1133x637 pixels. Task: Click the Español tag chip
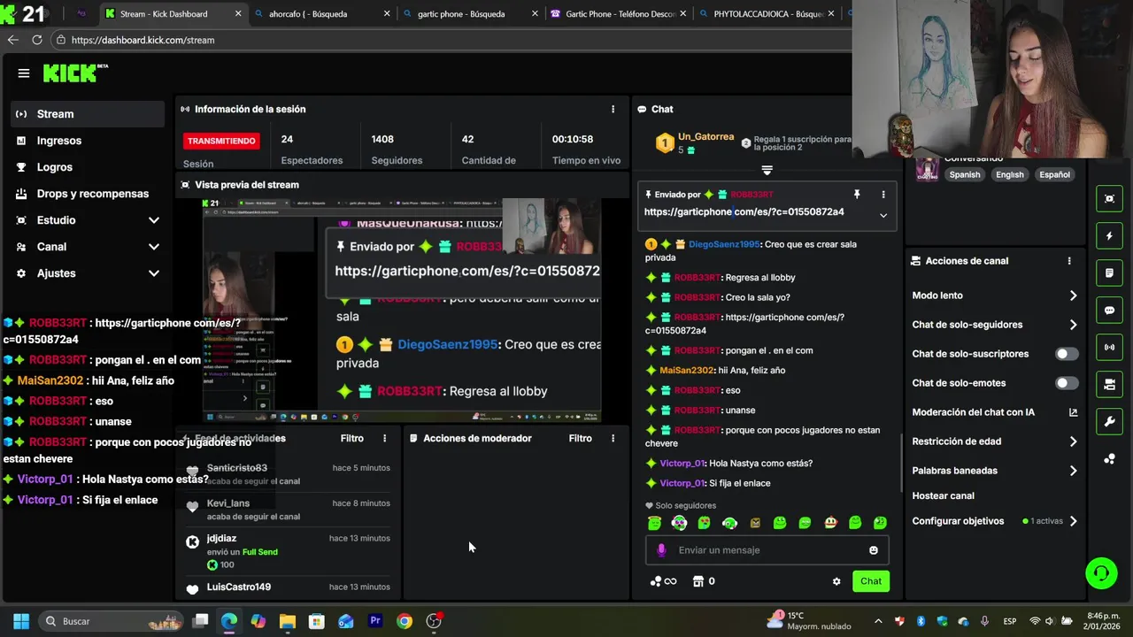coord(1054,174)
